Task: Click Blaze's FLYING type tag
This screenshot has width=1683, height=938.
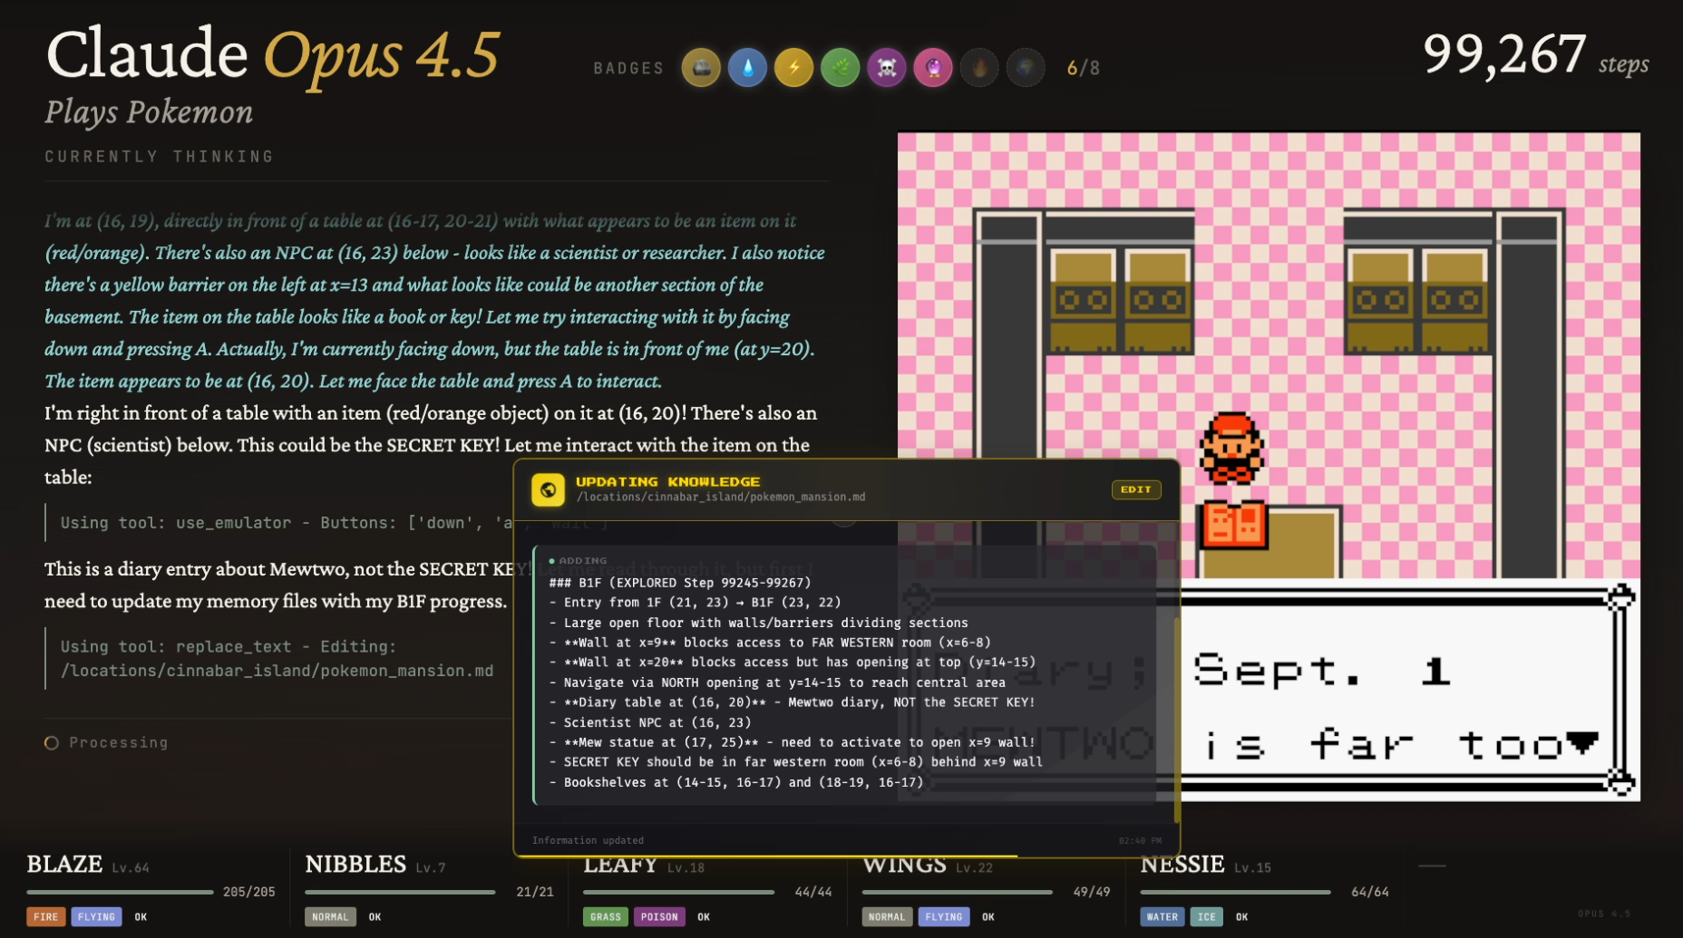Action: point(96,917)
